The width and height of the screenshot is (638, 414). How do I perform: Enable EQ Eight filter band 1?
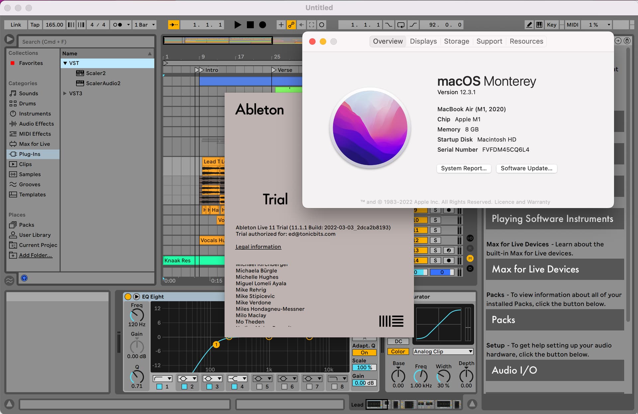pyautogui.click(x=159, y=386)
